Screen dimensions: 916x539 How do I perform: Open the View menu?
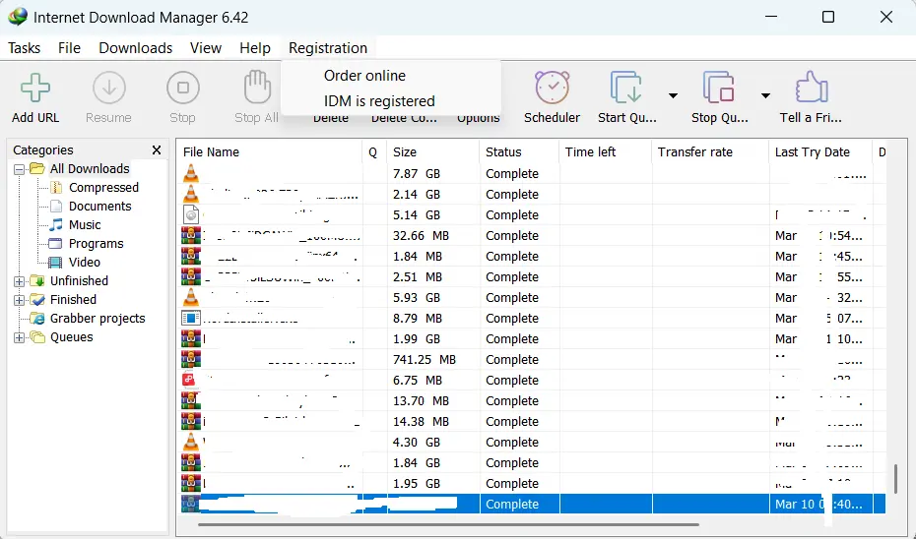tap(206, 48)
